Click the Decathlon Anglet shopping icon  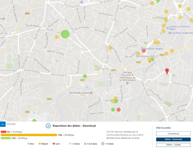[142, 49]
